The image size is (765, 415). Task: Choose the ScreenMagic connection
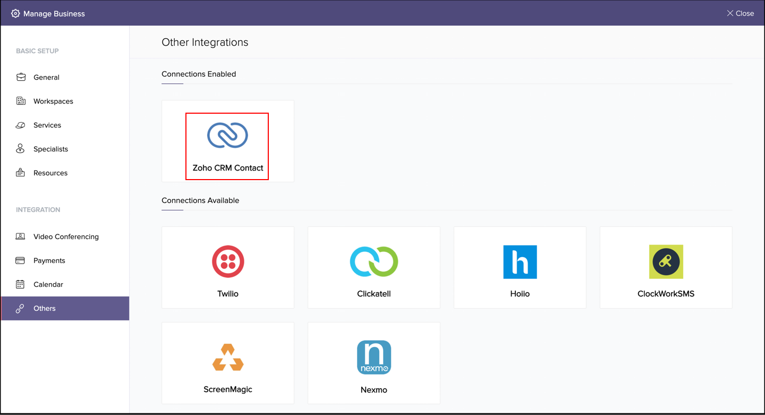point(227,363)
